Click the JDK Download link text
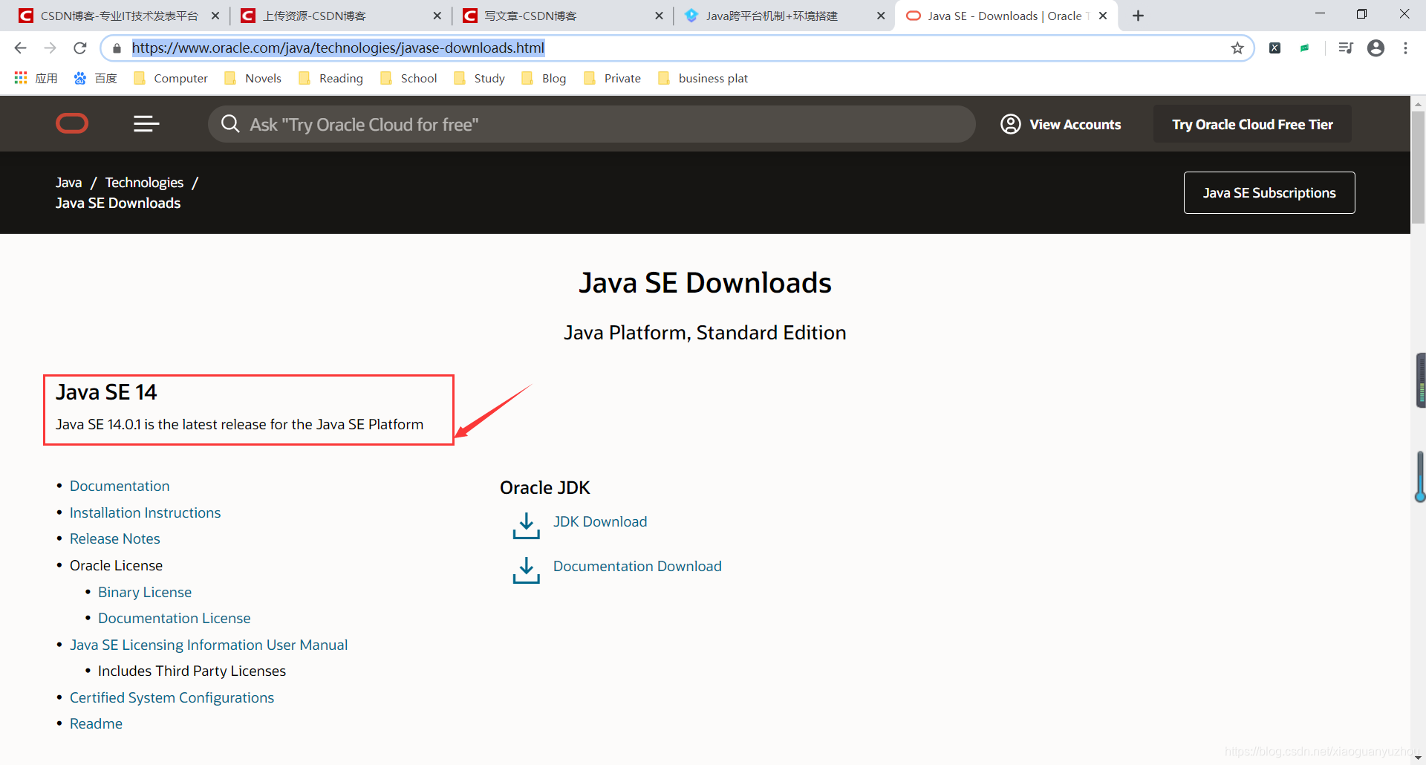This screenshot has width=1426, height=765. (600, 521)
